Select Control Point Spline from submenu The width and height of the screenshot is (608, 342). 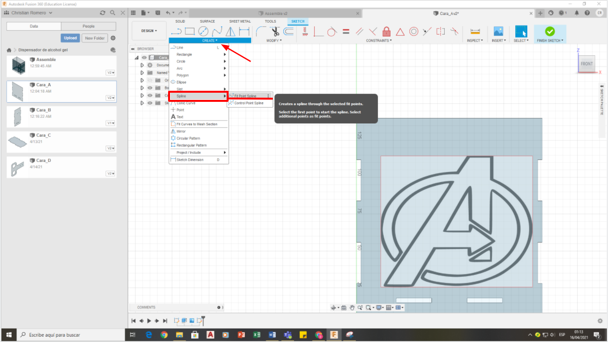(x=250, y=103)
